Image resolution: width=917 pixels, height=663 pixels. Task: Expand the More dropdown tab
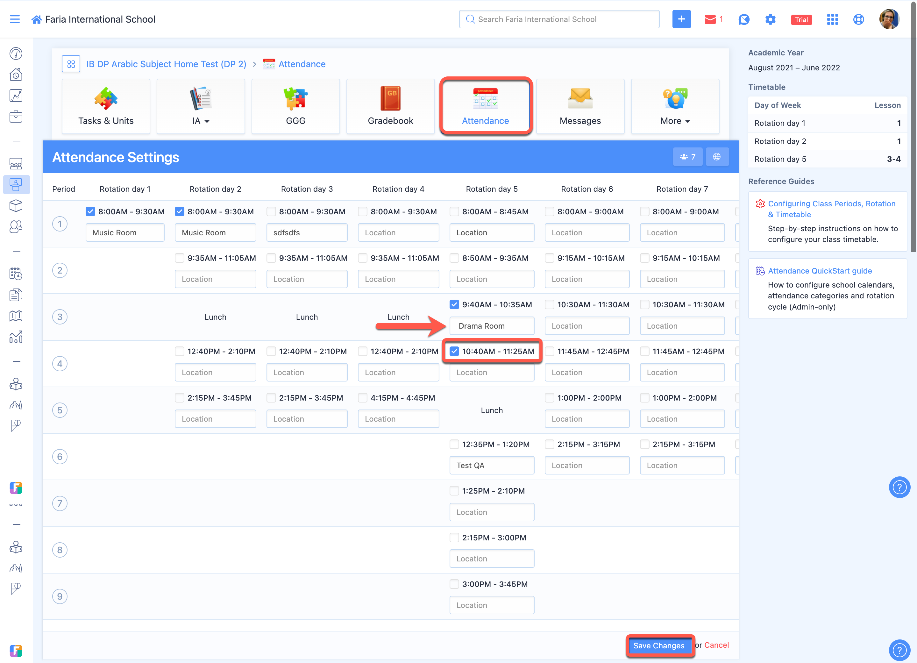point(675,106)
